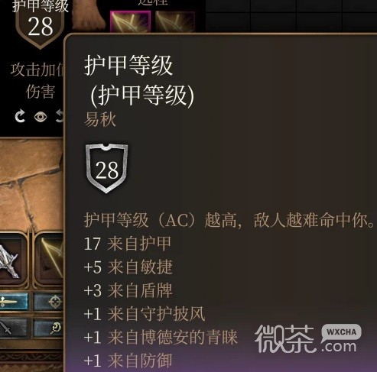Click the 攻击加值 attack bonus label
The image size is (377, 372).
click(x=37, y=70)
